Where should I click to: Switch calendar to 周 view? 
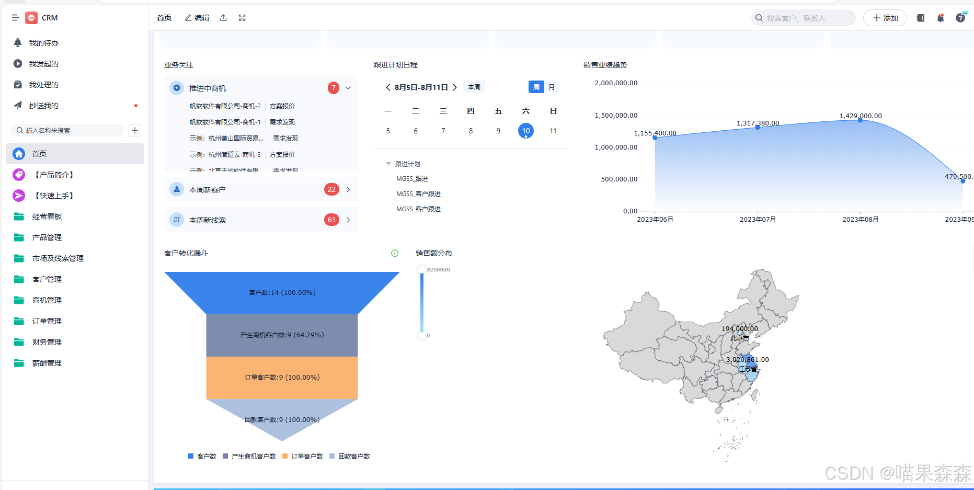[536, 87]
